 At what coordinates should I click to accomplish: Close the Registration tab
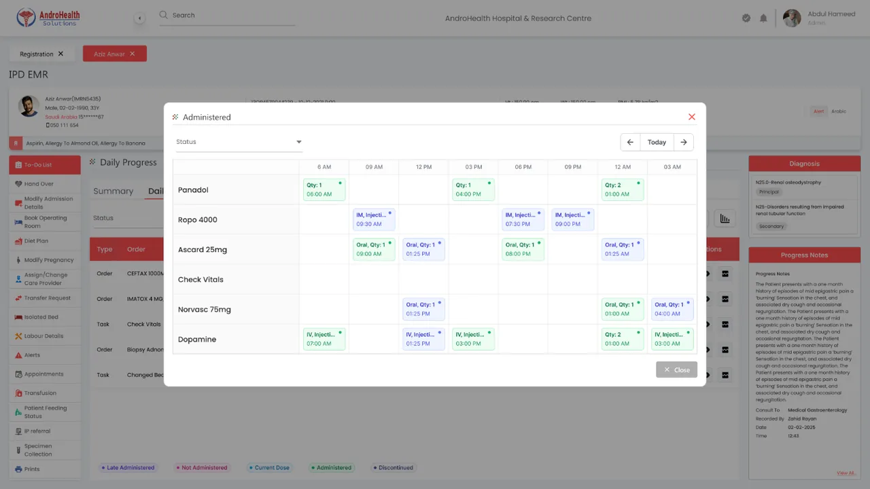click(60, 54)
